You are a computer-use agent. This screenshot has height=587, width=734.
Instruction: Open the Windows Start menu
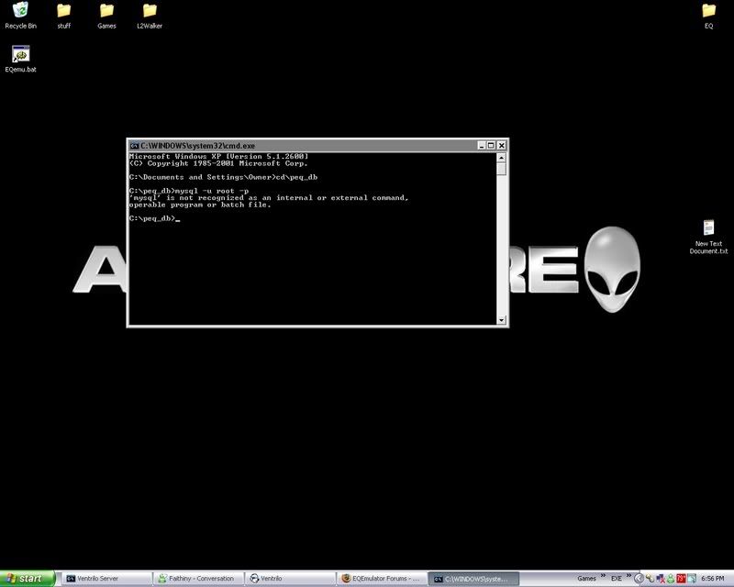coord(28,579)
